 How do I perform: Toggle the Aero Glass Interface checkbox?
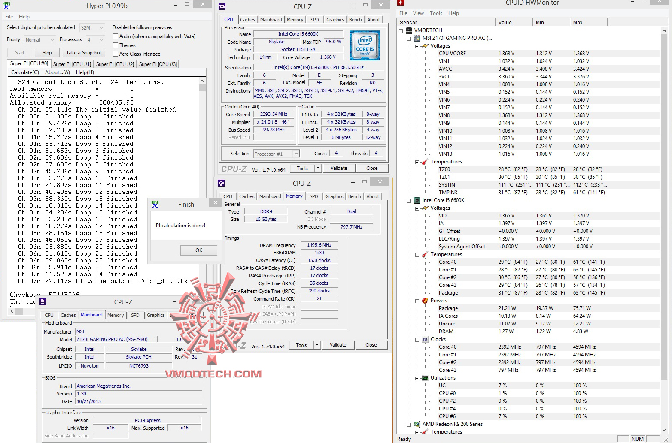point(115,54)
